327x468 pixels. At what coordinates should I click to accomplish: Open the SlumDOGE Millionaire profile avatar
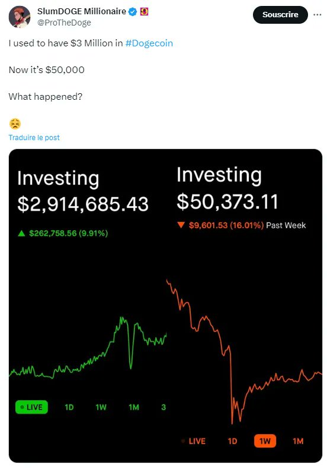tap(20, 17)
